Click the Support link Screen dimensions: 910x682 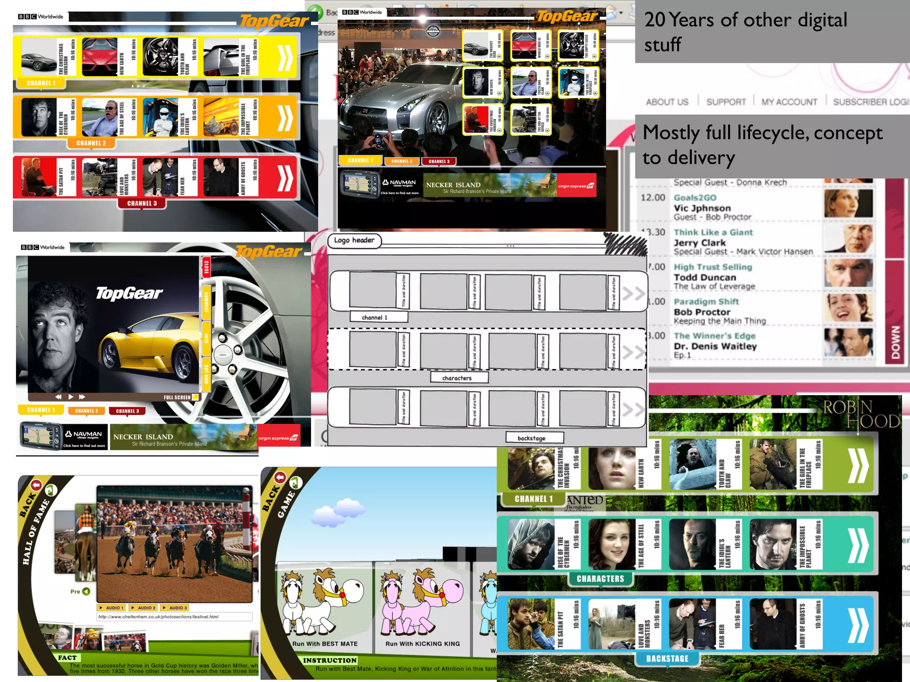click(726, 102)
